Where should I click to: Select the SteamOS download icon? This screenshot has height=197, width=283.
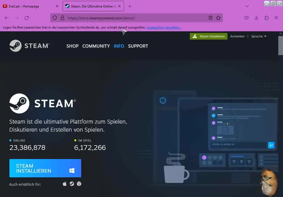point(72,184)
